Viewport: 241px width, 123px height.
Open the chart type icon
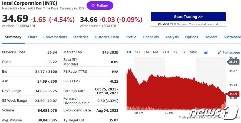click(205, 52)
